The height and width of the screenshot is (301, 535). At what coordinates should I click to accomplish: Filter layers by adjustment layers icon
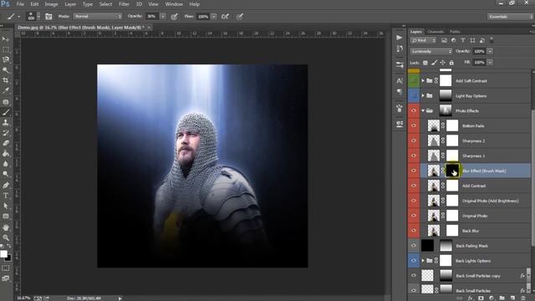coord(453,40)
